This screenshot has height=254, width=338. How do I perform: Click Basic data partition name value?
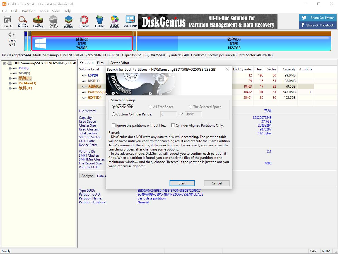pos(151,198)
